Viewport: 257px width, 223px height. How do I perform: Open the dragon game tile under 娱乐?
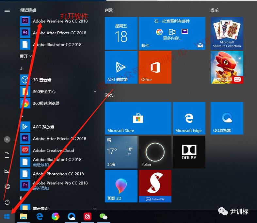click(227, 67)
